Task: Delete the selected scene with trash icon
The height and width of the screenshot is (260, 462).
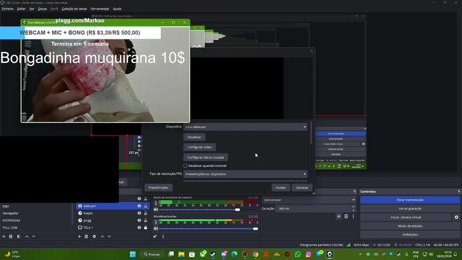Action: pos(11,237)
